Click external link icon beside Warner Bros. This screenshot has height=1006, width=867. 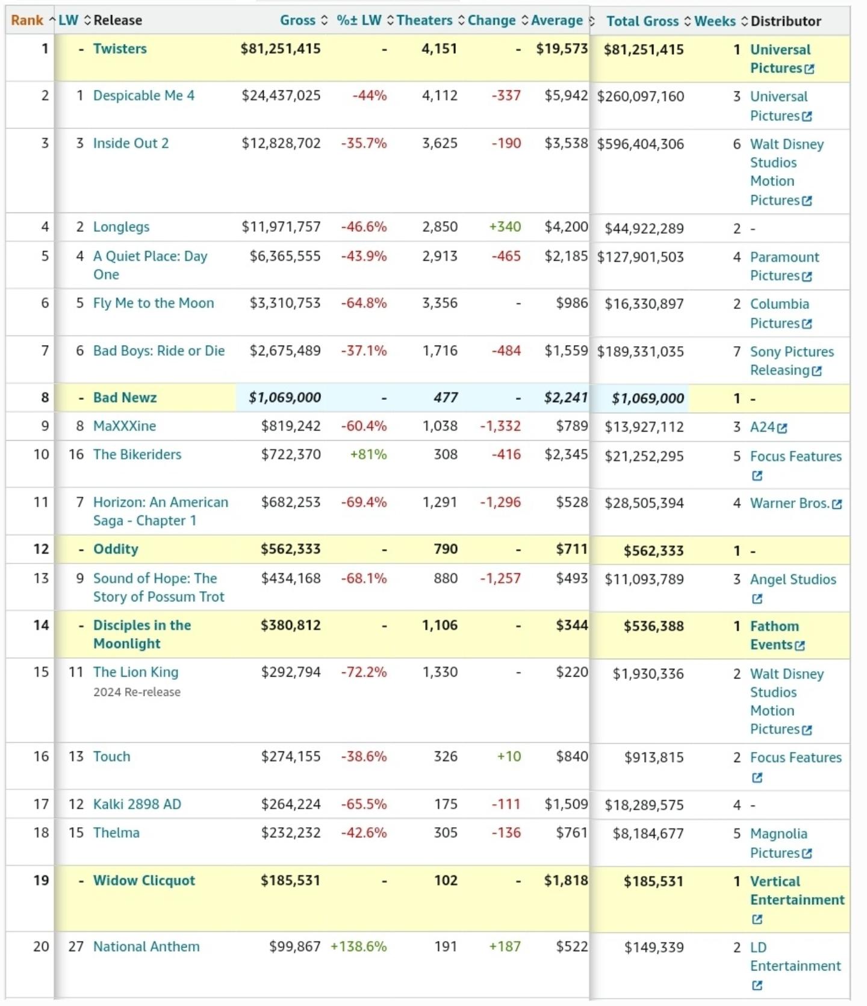click(x=836, y=504)
